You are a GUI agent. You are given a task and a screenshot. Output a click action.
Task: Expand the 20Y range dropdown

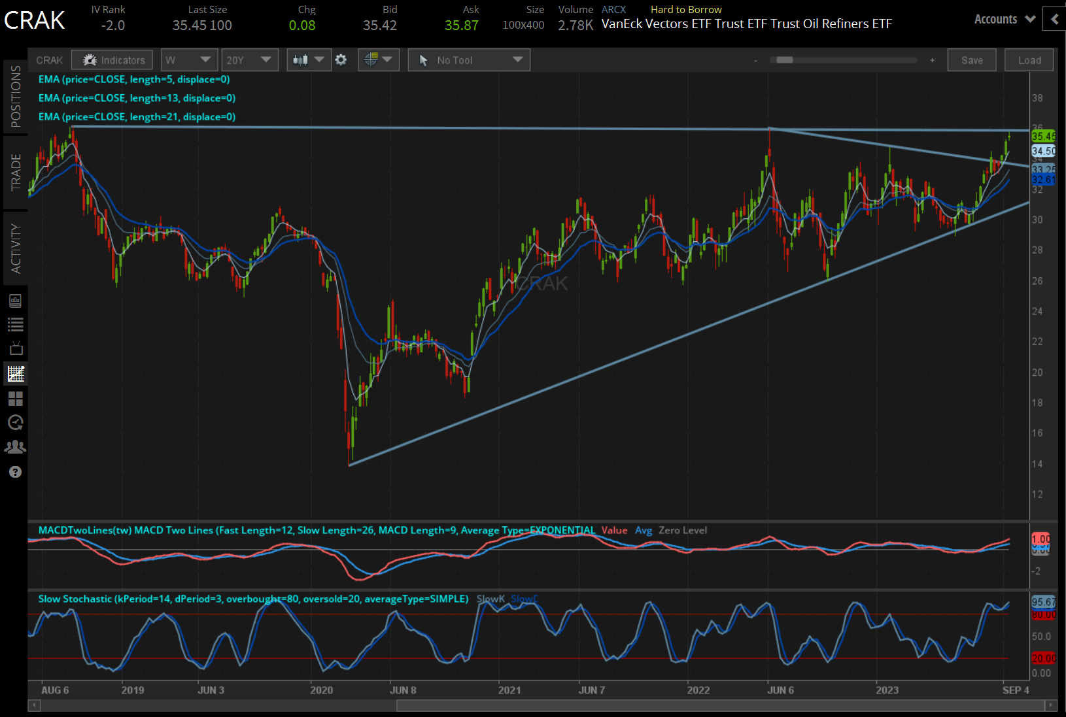point(250,59)
